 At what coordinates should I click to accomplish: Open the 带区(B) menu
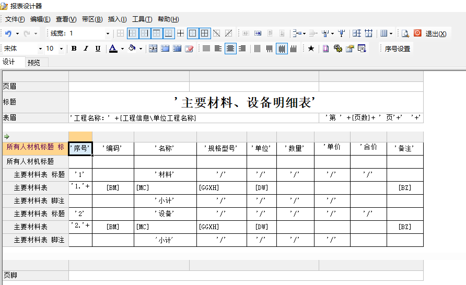pos(92,19)
